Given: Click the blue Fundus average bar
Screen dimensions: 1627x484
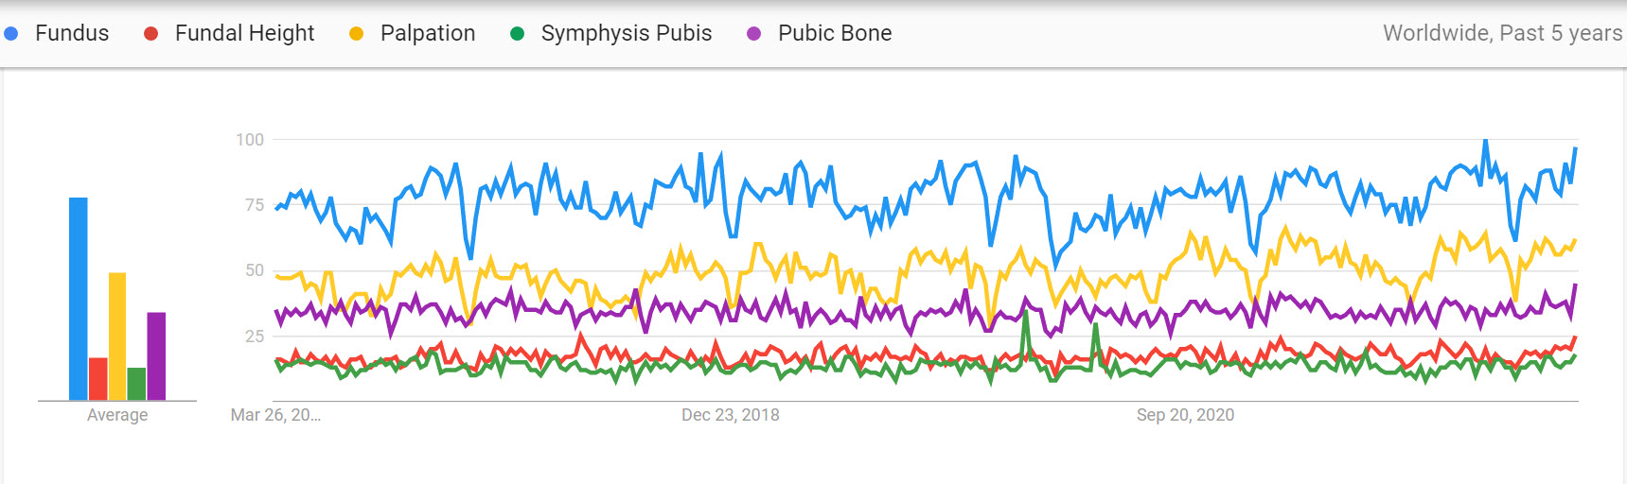Looking at the screenshot, I should [79, 299].
